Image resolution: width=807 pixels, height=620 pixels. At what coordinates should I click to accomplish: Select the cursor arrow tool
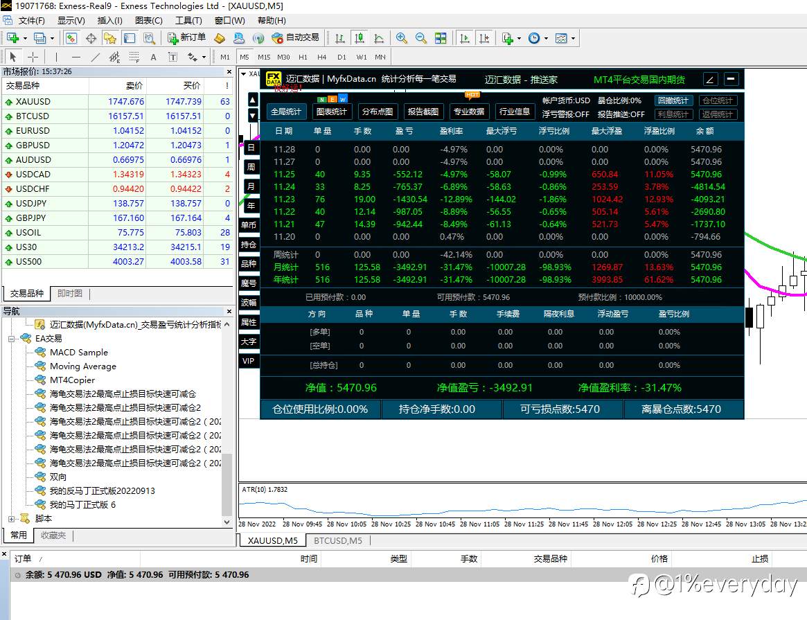pos(13,57)
